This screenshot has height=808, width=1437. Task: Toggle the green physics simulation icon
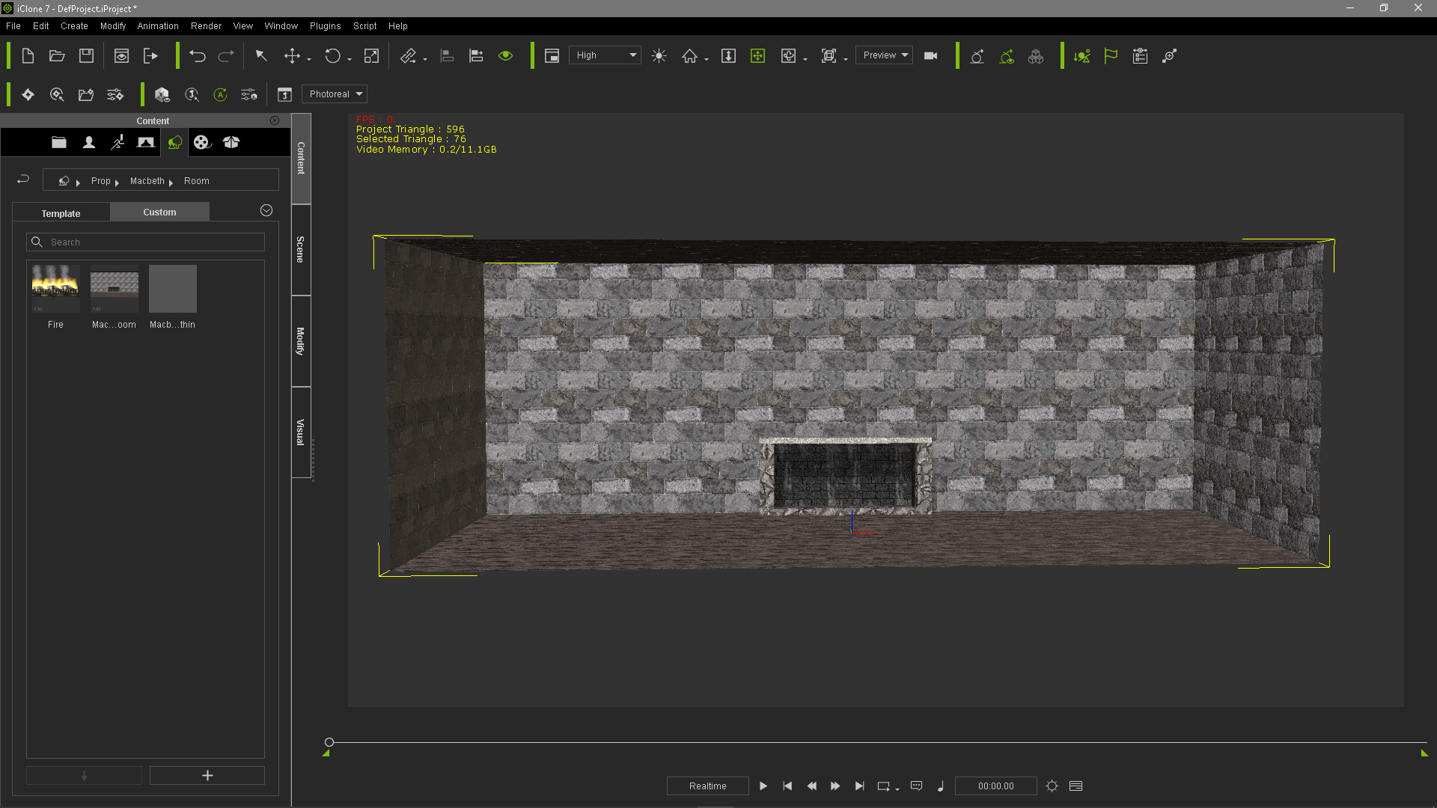pos(1081,56)
